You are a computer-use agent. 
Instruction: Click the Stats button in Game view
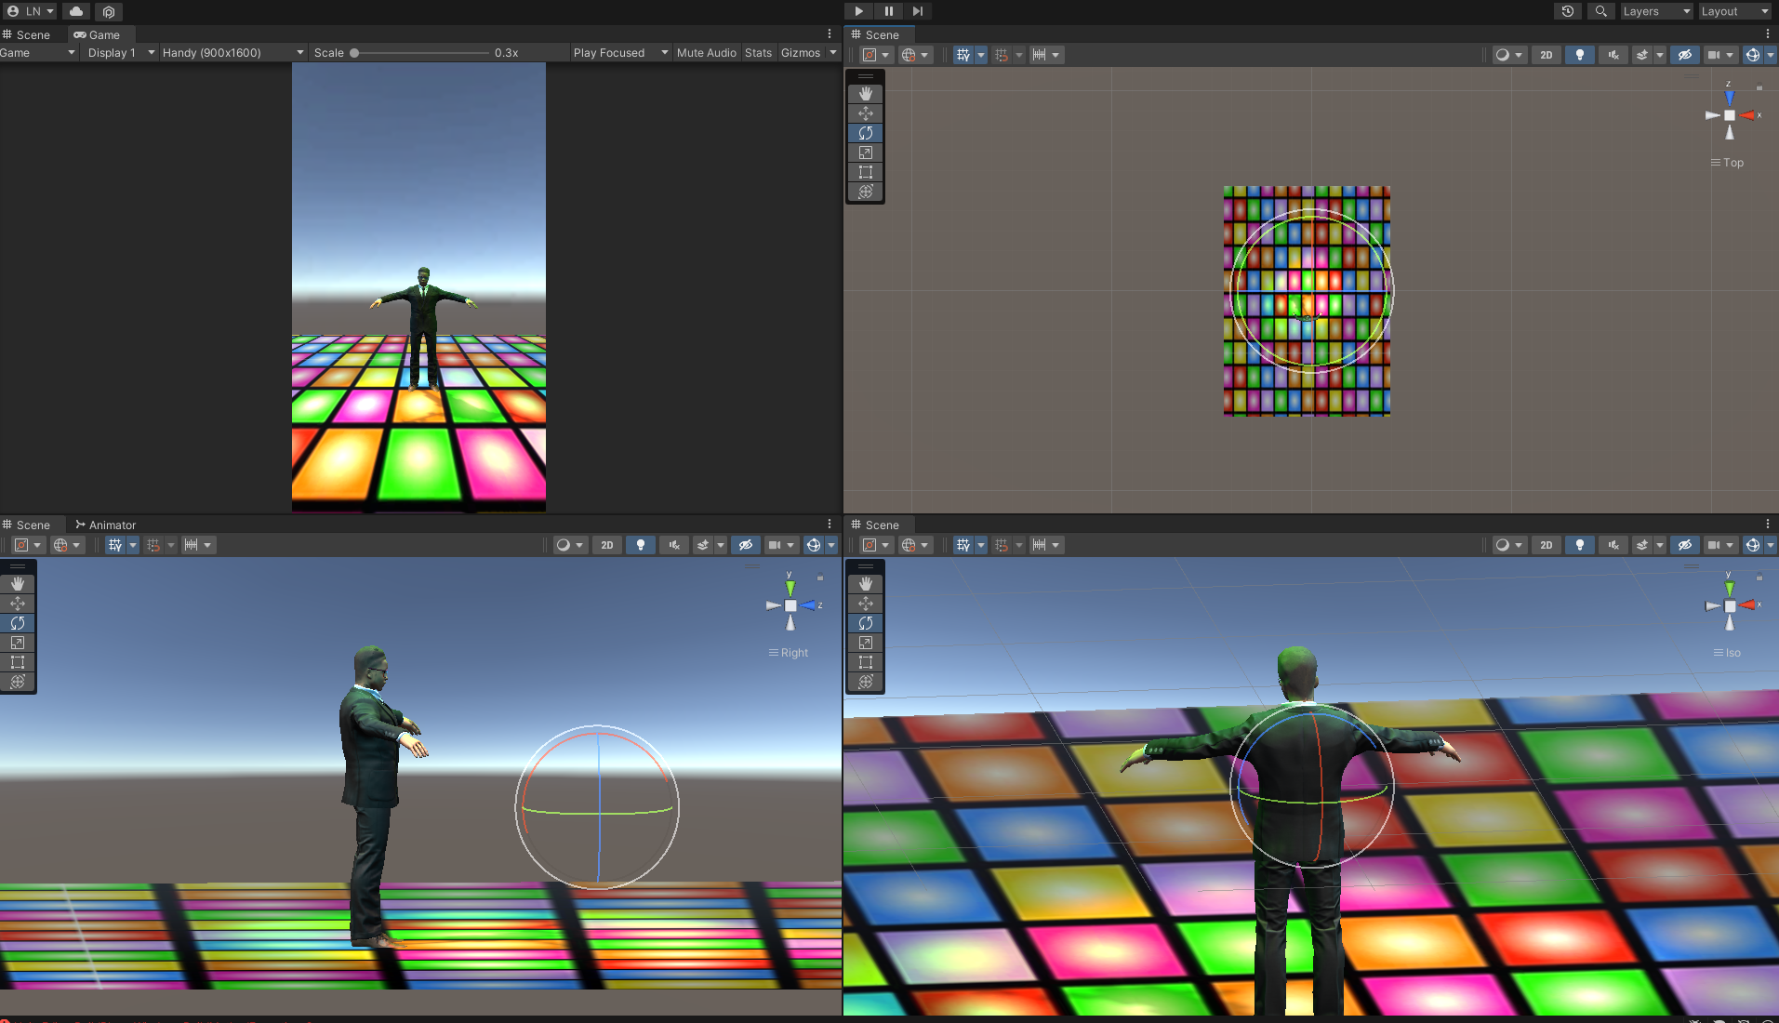[x=758, y=53]
